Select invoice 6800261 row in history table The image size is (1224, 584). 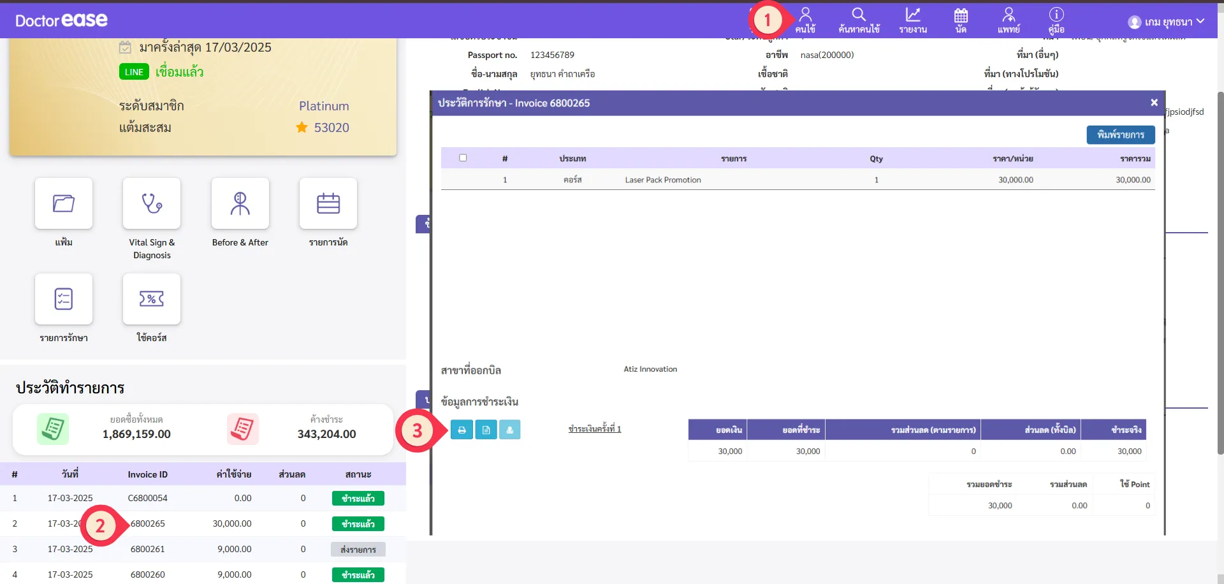click(x=147, y=549)
